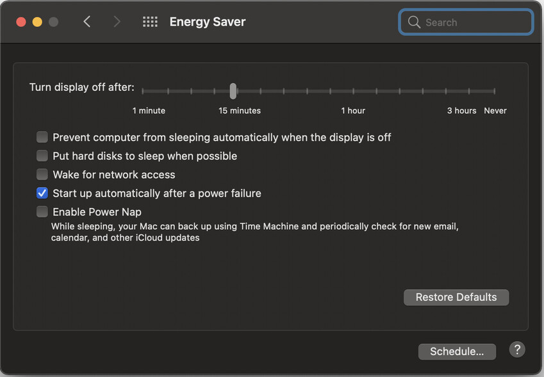Open the Schedule... dialog
This screenshot has height=377, width=544.
(457, 351)
